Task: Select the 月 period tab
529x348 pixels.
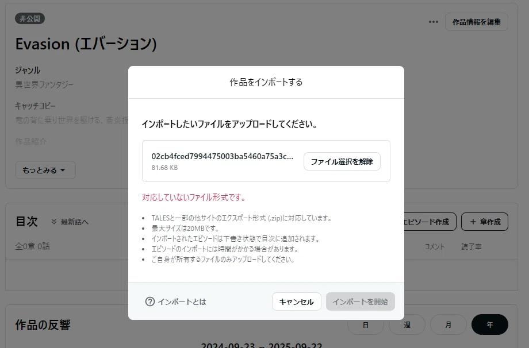Action: pos(448,324)
